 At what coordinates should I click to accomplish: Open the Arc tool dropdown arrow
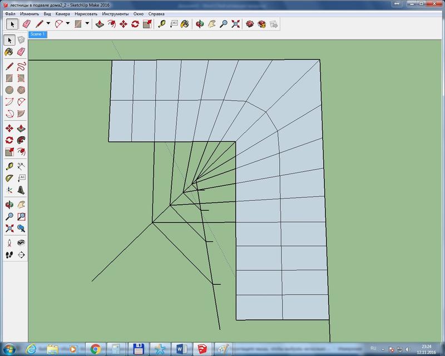(x=68, y=24)
